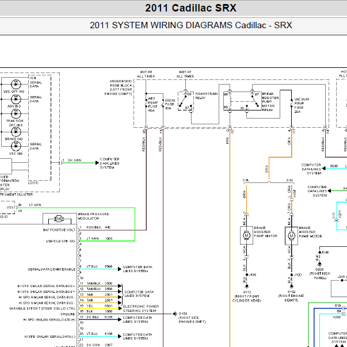Click the arrowhead on YEL 6041 wire

[120, 308]
